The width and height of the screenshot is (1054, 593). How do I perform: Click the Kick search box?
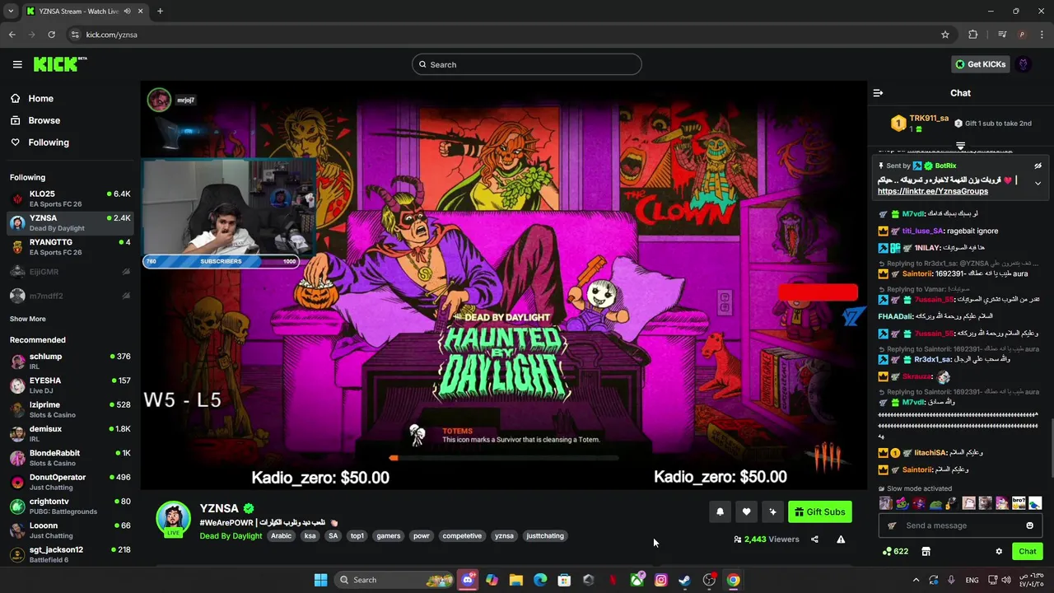[527, 64]
